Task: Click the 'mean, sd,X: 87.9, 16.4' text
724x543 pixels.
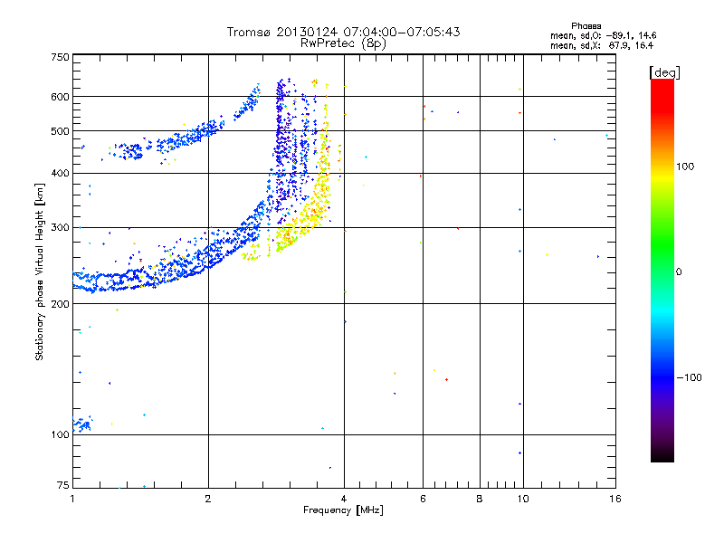Action: tap(602, 45)
